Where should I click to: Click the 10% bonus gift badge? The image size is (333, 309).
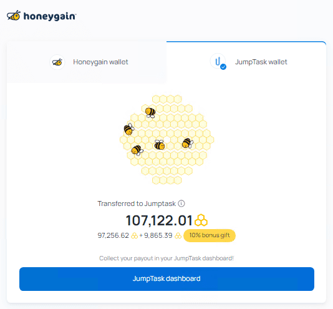[210, 235]
